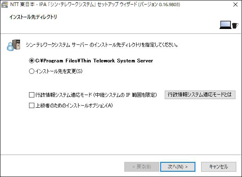This screenshot has width=242, height=177.
Task: Select the C:¥Program Files default path radio button
Action: 31,61
